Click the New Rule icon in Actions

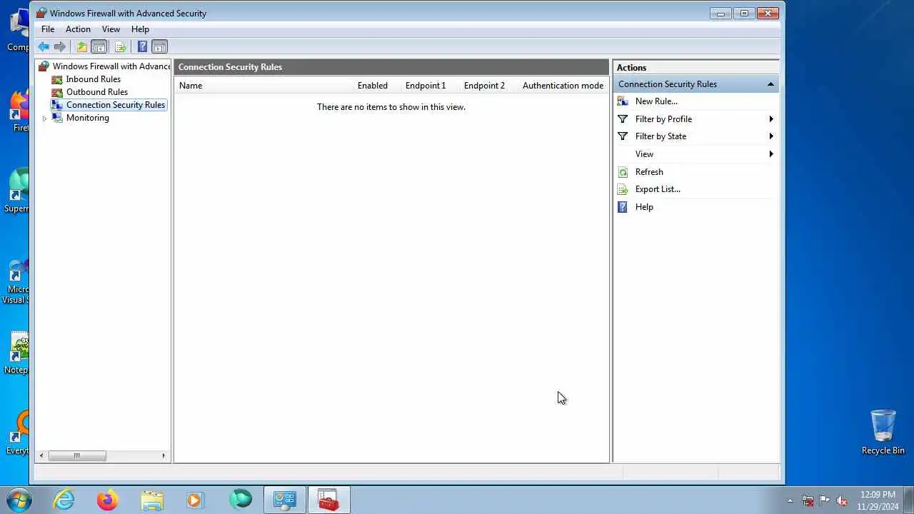click(x=623, y=101)
